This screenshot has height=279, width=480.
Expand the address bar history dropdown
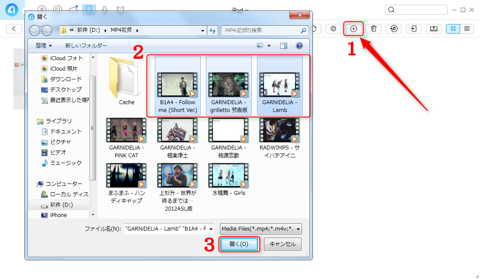coord(202,31)
